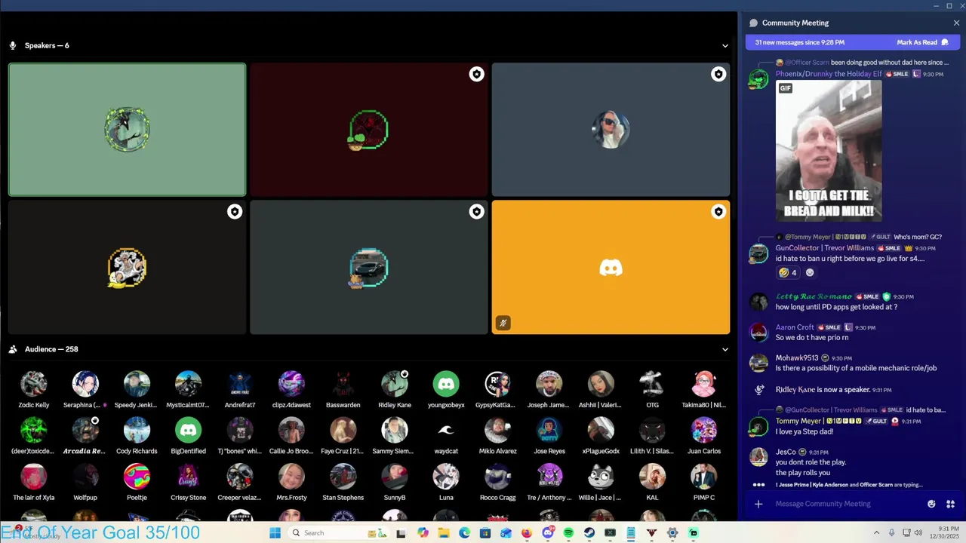Close the Community Meeting chat panel

[x=956, y=23]
